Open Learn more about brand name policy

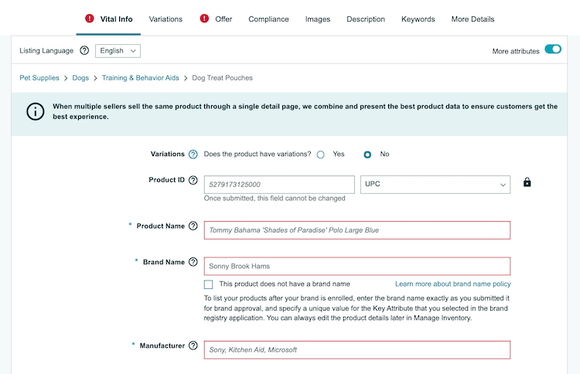tap(452, 284)
